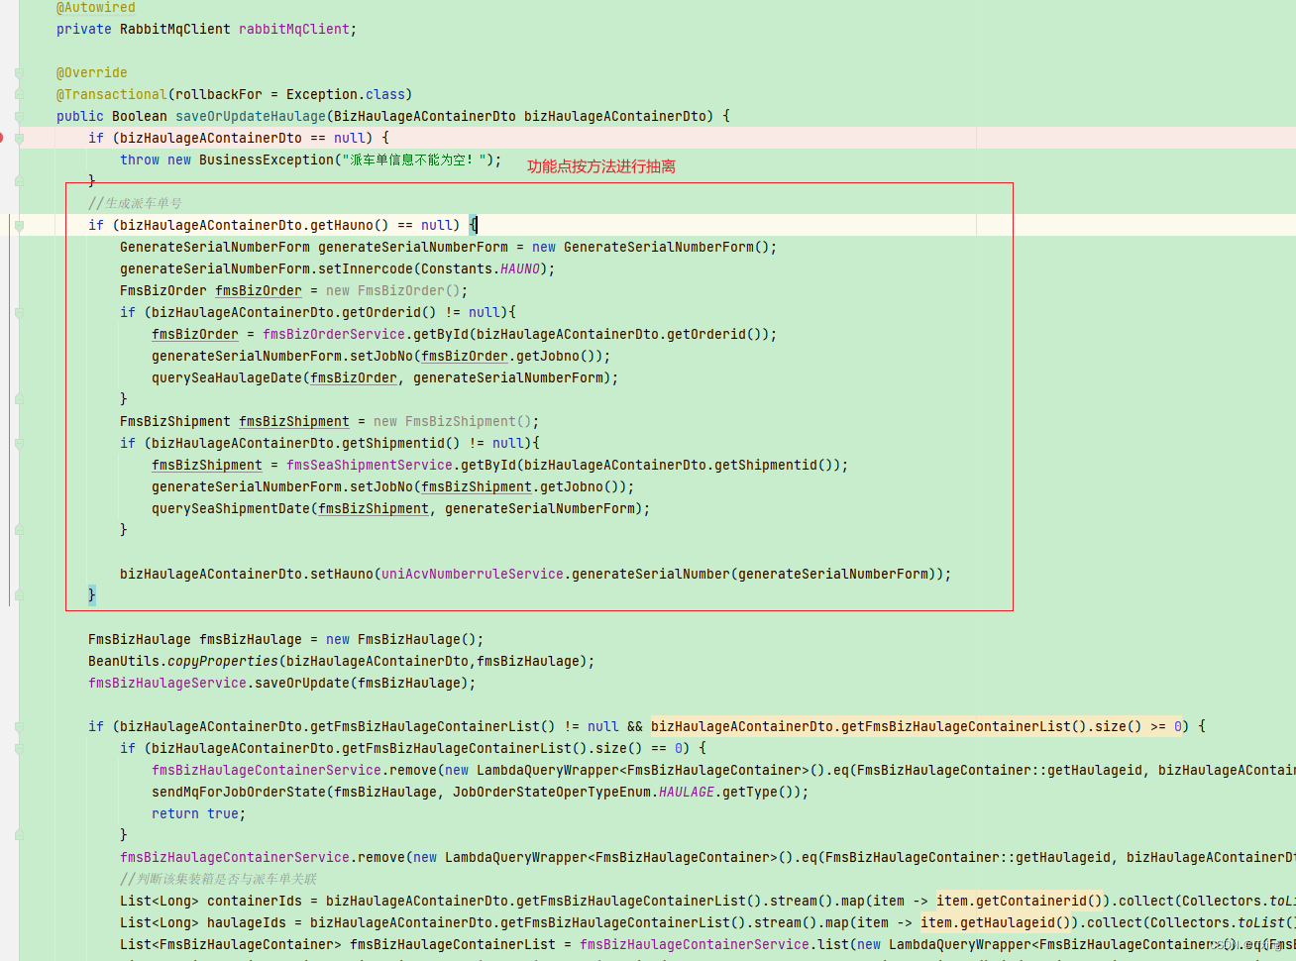Image resolution: width=1296 pixels, height=961 pixels.
Task: Click fmsBizOrderService in the getById line
Action: pos(334,334)
